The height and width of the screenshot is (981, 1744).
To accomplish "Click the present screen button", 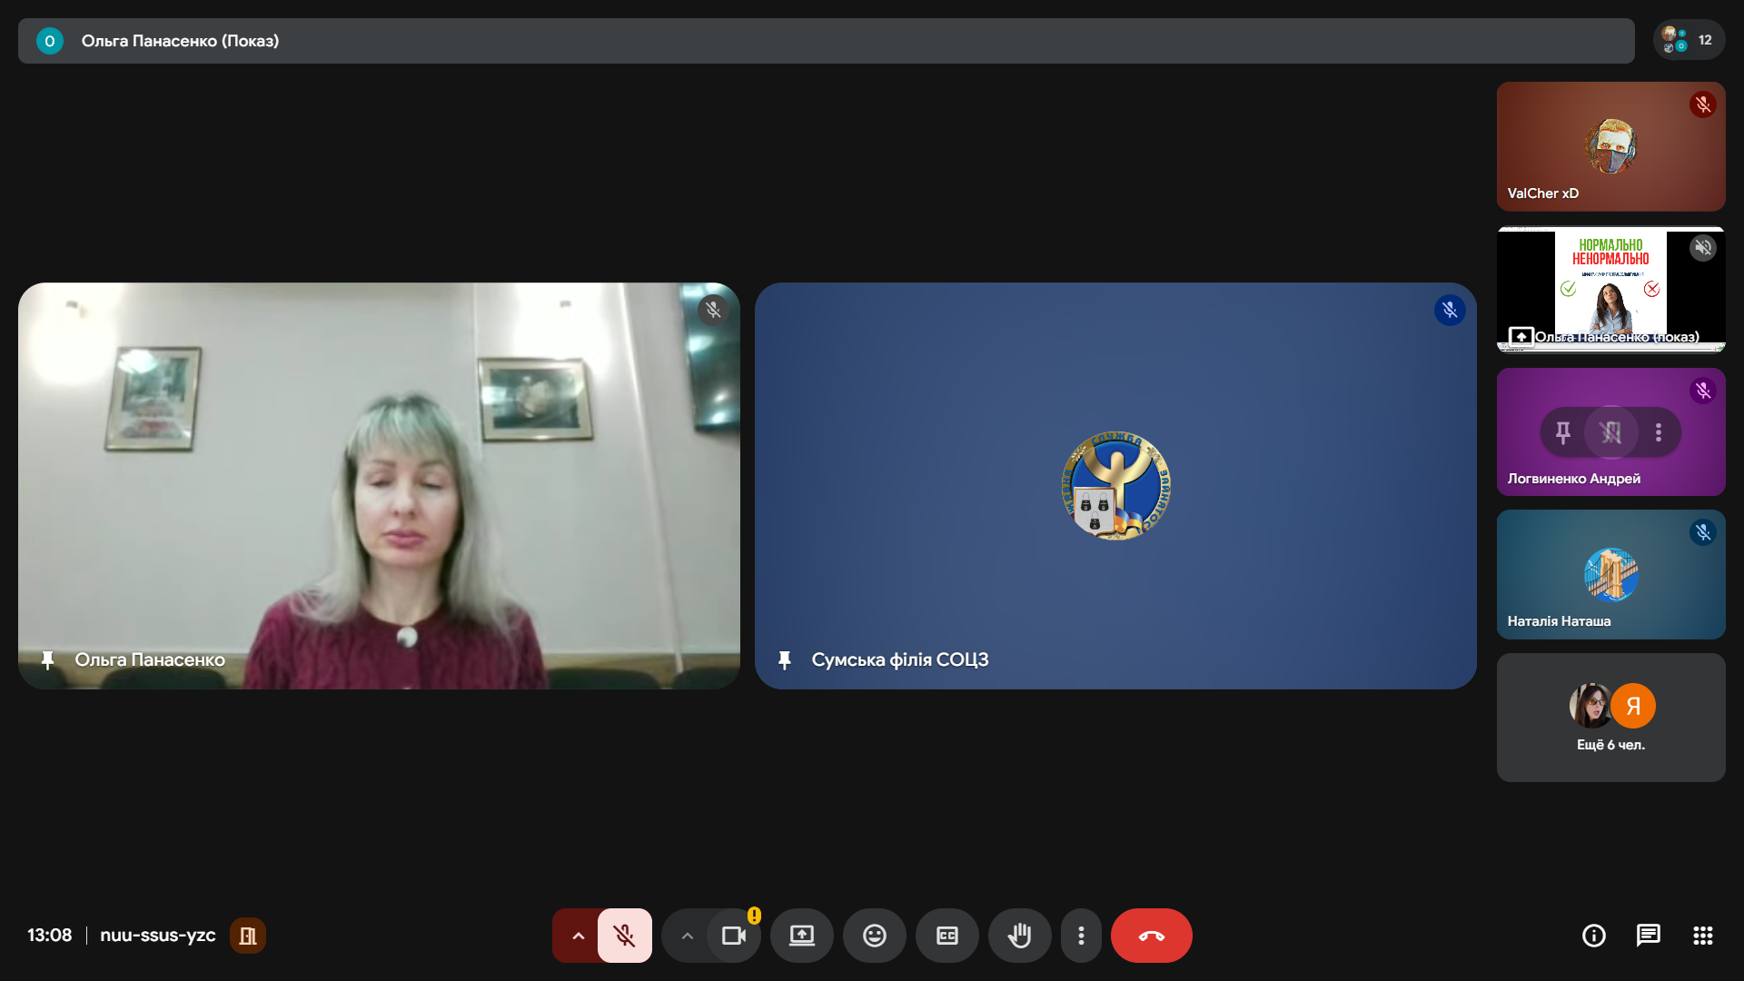I will (801, 936).
